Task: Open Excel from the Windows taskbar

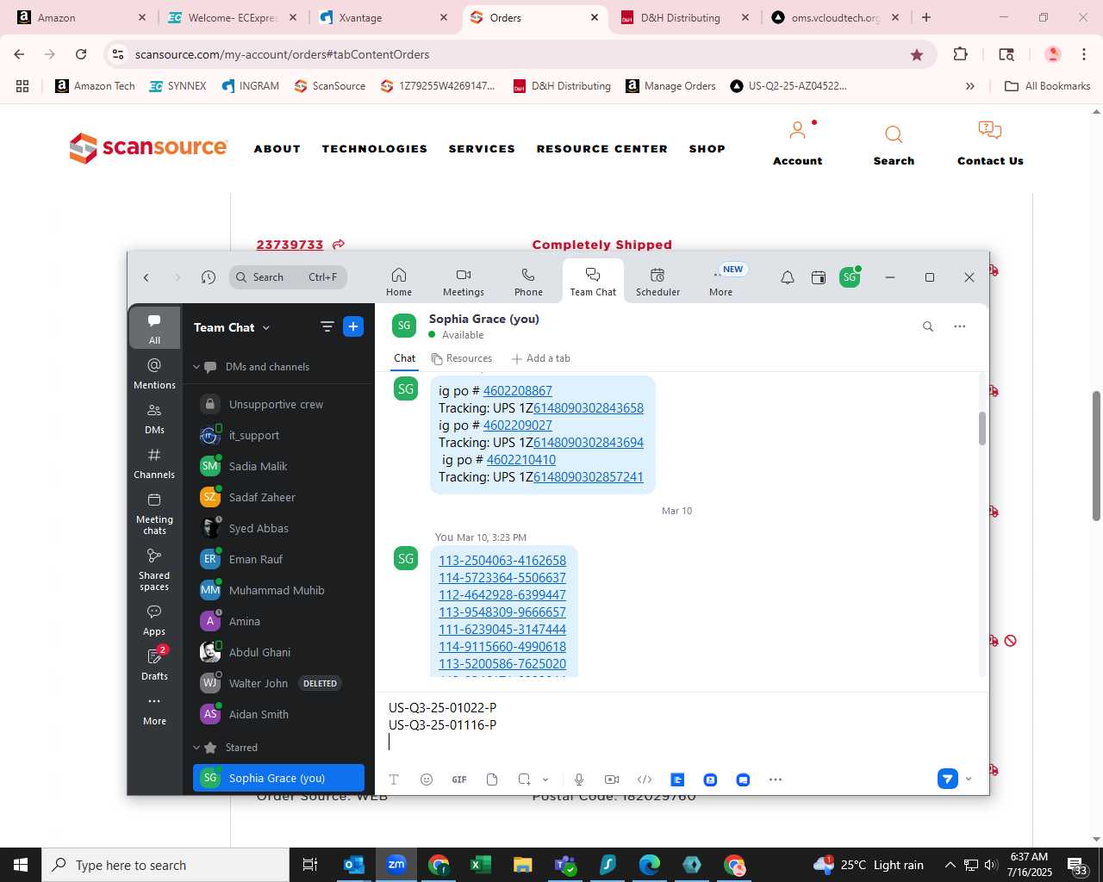Action: tap(480, 865)
